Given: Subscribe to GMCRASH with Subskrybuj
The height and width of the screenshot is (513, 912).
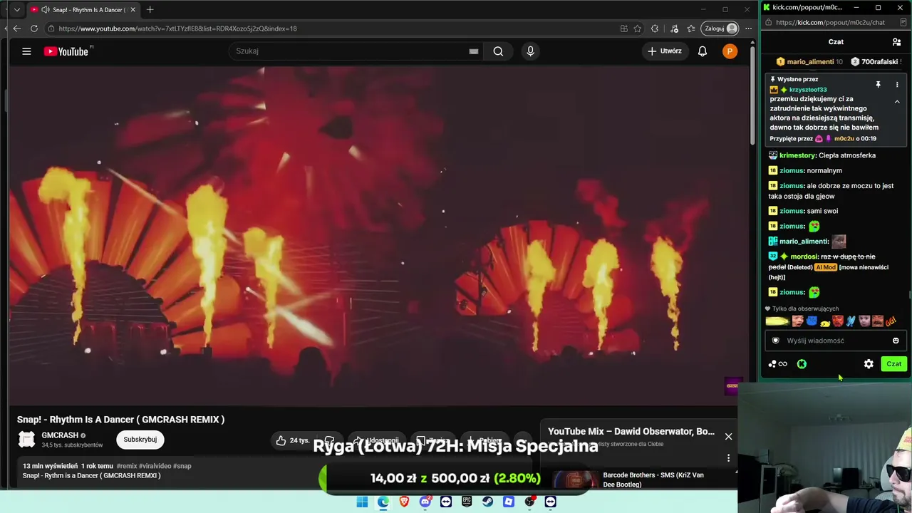Looking at the screenshot, I should tap(140, 440).
